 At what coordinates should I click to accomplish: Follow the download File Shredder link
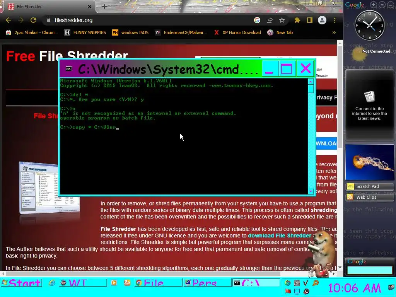pos(280,236)
